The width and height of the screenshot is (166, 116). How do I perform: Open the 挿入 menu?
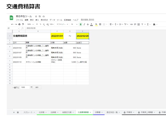point(37,20)
